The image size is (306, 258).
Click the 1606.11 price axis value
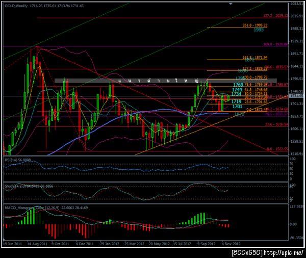(x=296, y=129)
